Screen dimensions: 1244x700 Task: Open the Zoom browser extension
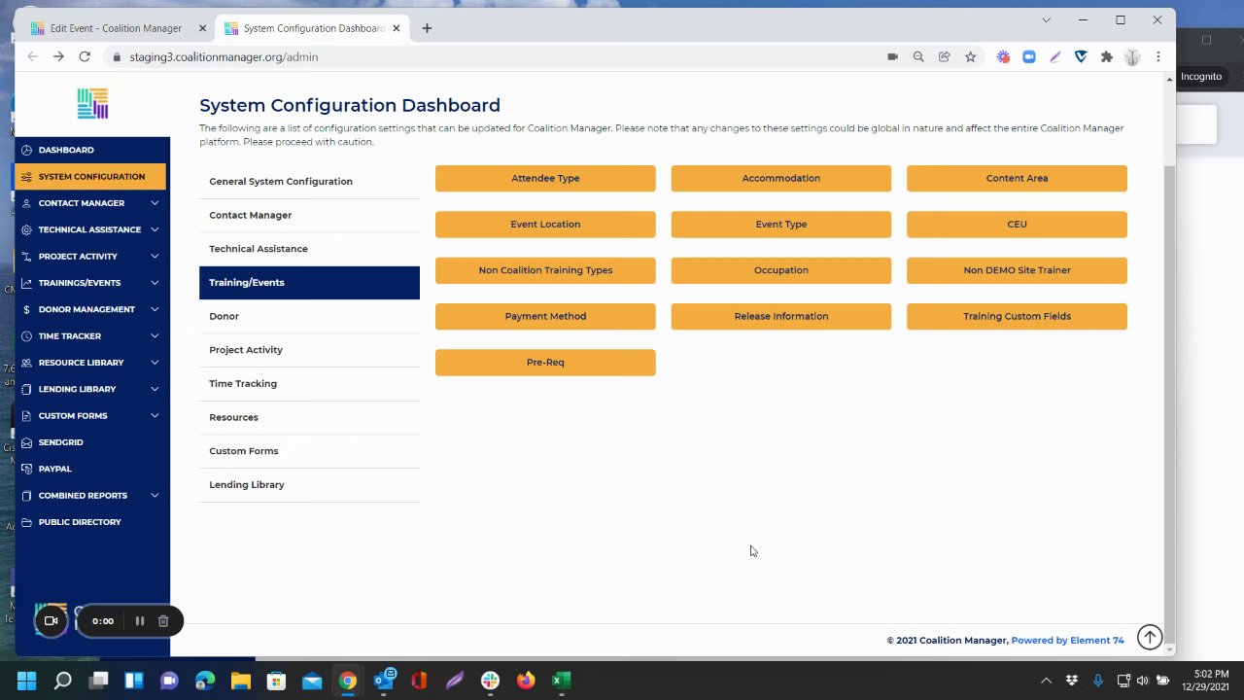(1029, 57)
